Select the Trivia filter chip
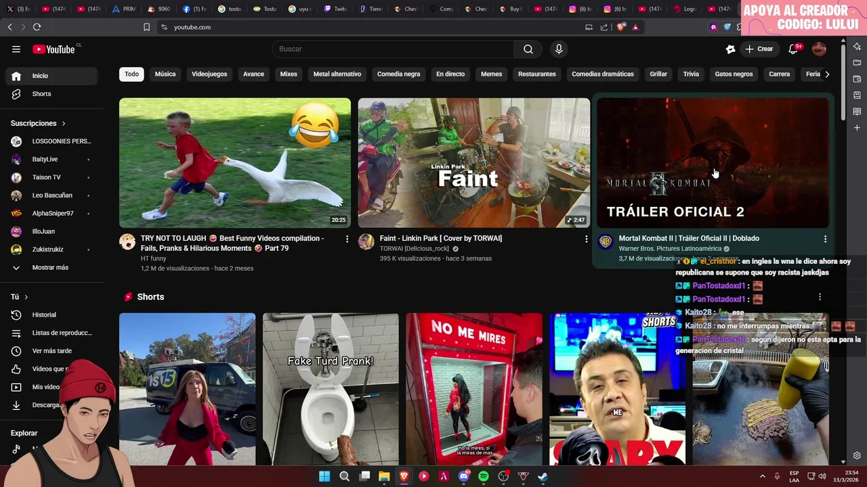 (x=691, y=74)
